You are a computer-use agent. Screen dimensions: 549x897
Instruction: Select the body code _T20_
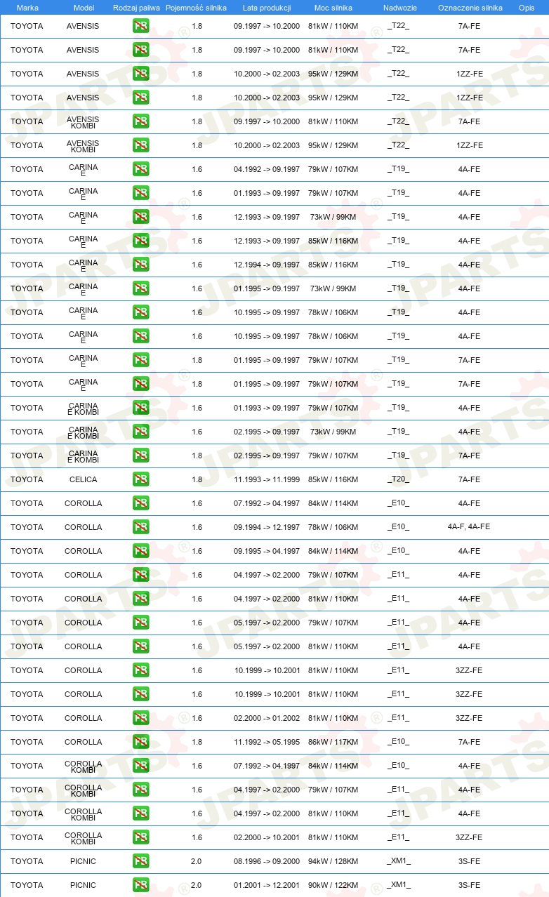(x=398, y=479)
